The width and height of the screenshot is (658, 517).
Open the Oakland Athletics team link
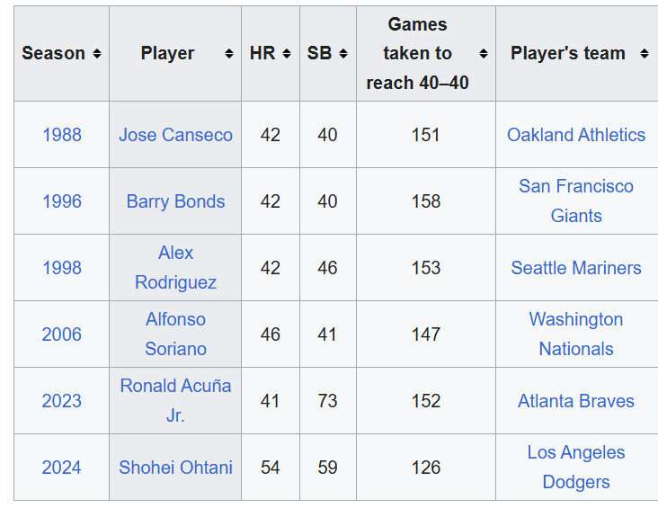[575, 135]
